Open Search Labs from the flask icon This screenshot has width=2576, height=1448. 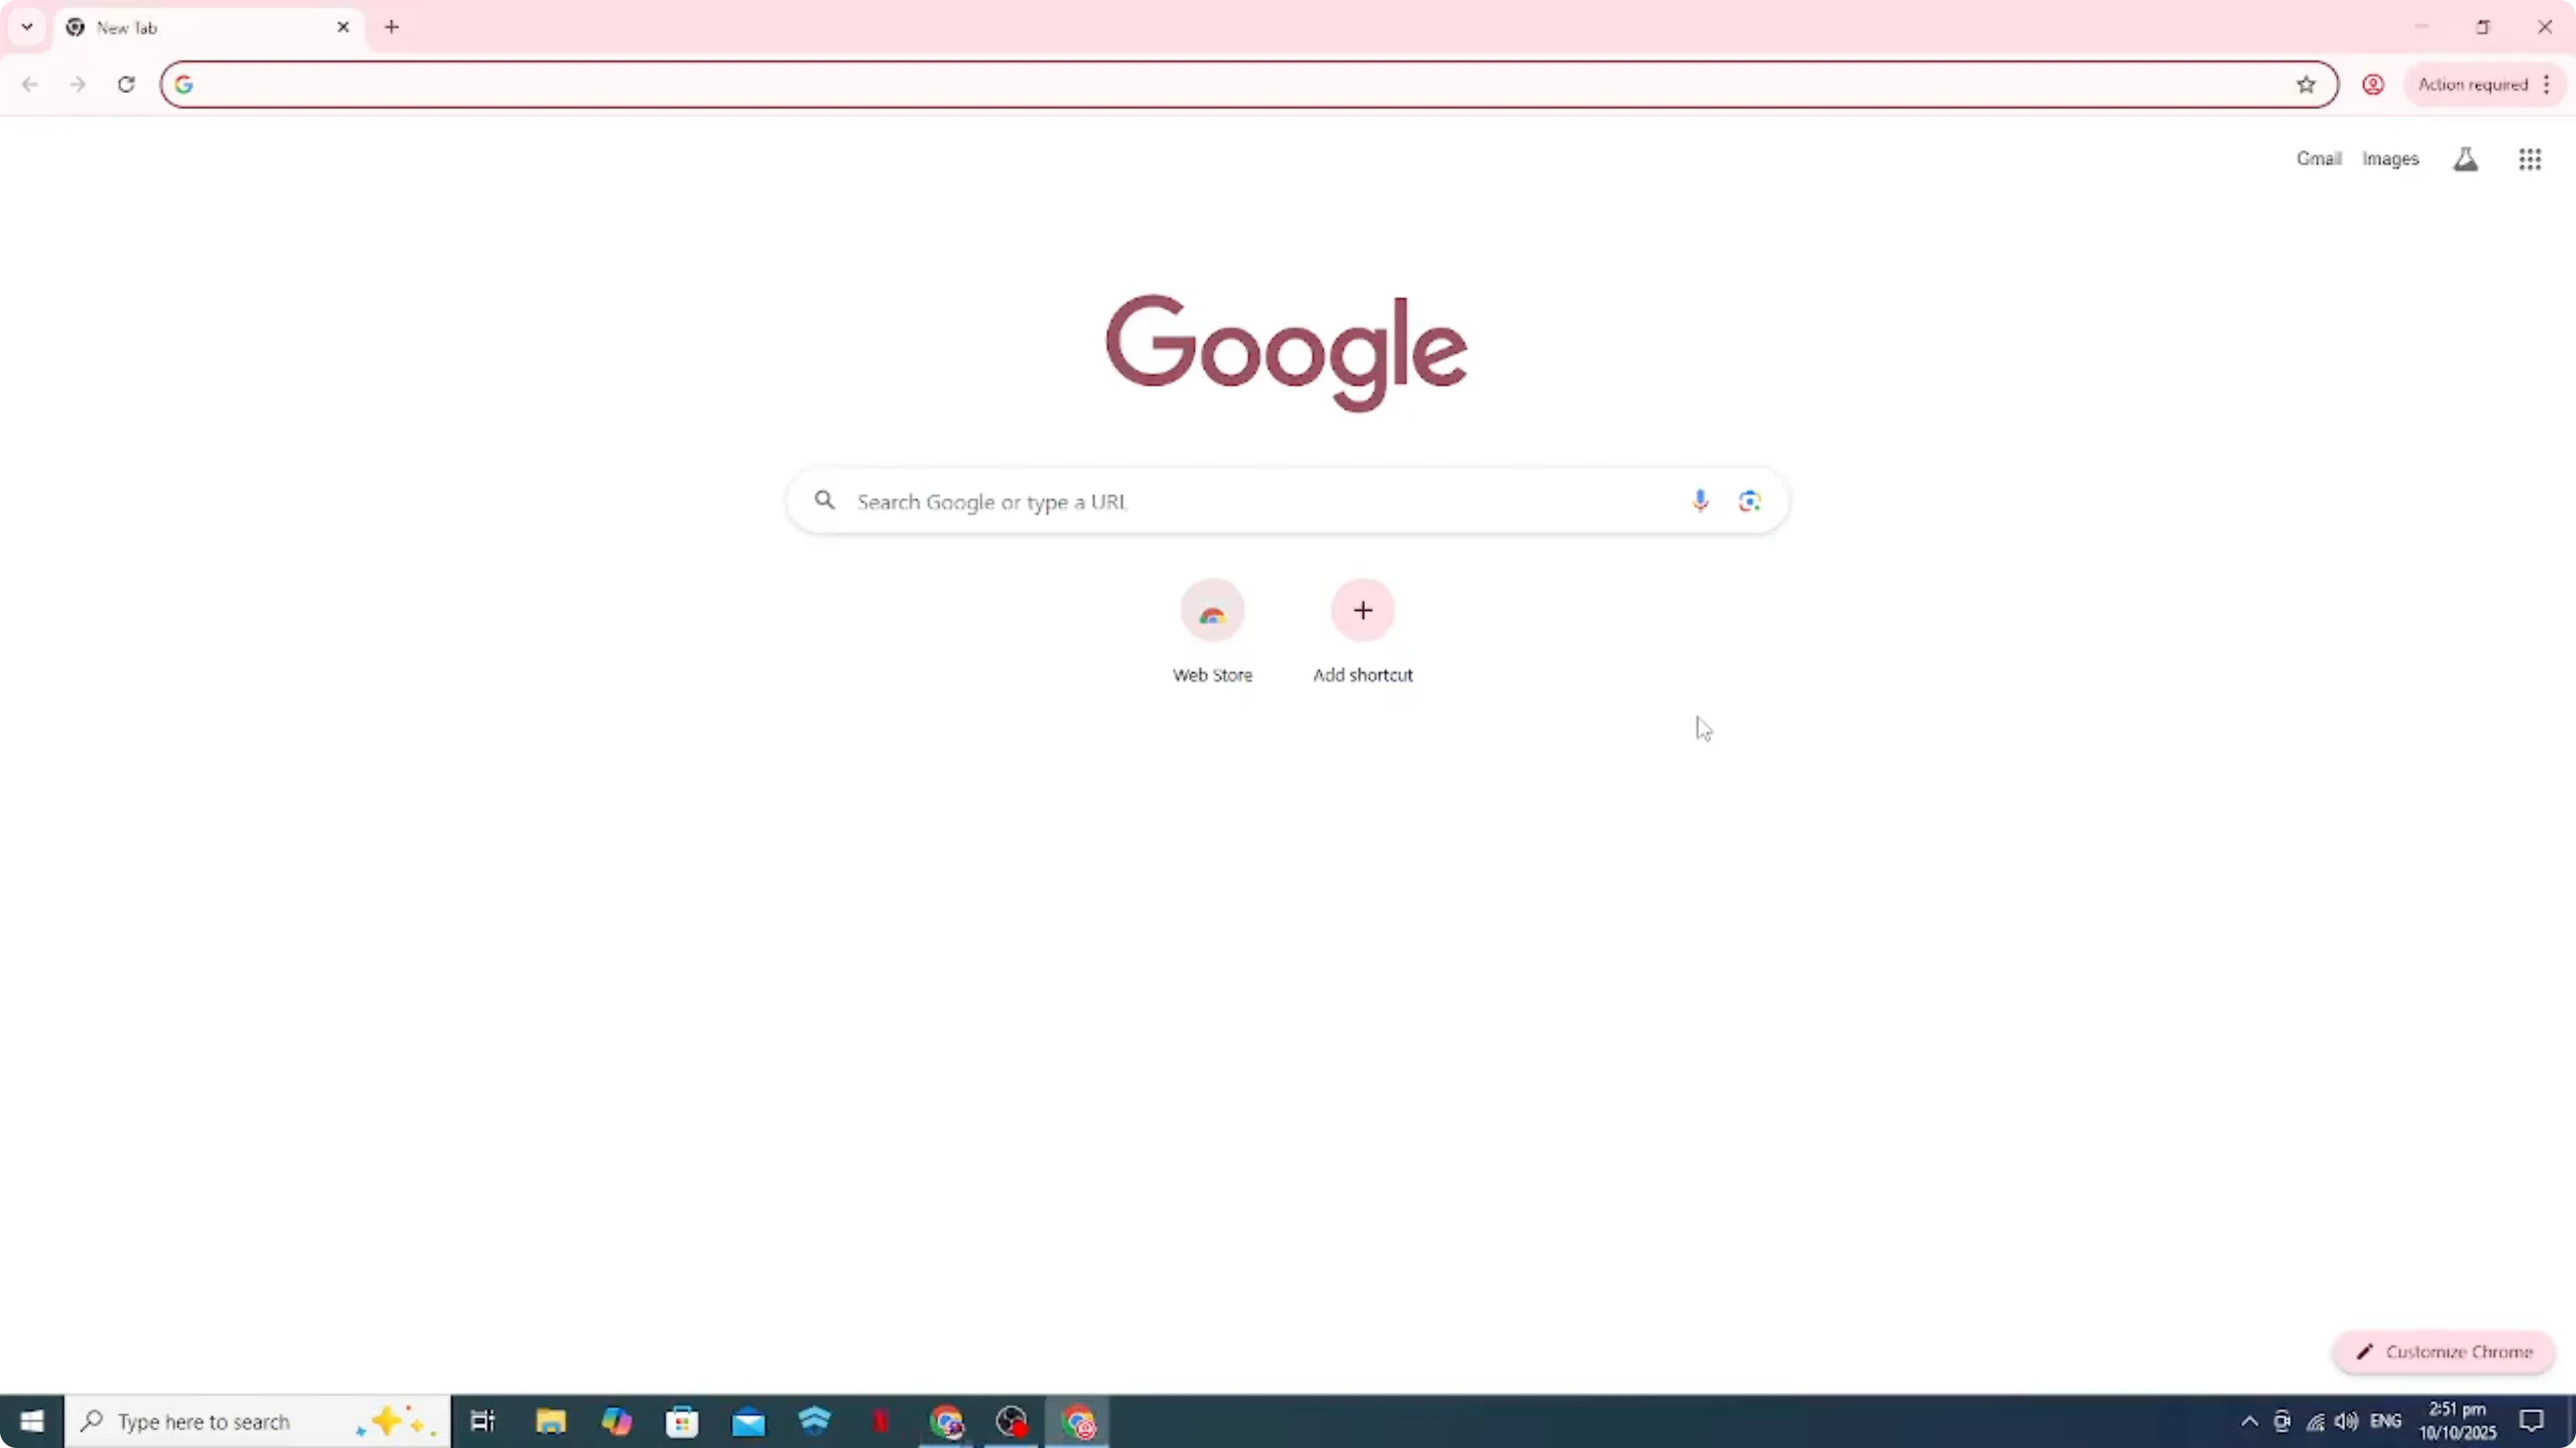point(2465,158)
